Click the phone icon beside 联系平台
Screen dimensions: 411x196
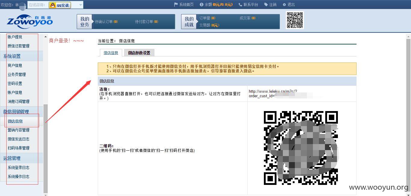(x=240, y=5)
